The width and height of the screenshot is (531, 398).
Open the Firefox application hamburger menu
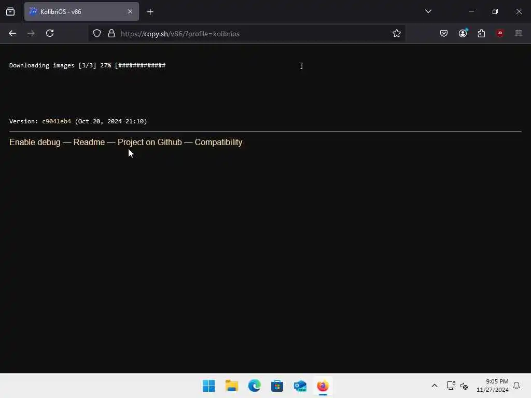(x=519, y=33)
